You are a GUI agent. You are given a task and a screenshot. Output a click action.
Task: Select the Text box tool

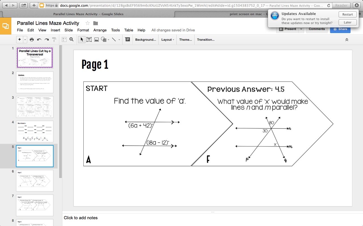89,40
